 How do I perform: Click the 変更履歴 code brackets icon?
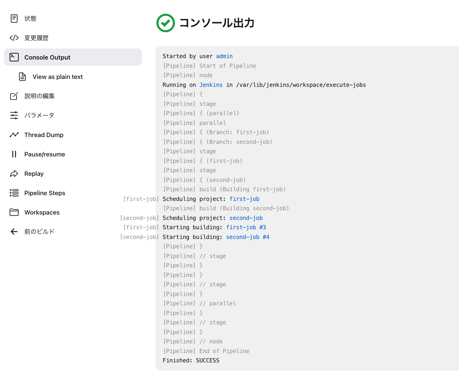pyautogui.click(x=14, y=38)
